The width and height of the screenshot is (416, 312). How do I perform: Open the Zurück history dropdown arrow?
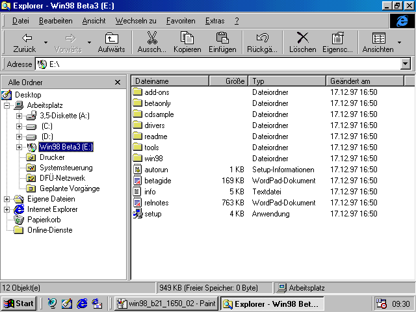[46, 42]
